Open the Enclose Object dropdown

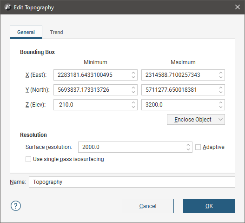[x=196, y=119]
